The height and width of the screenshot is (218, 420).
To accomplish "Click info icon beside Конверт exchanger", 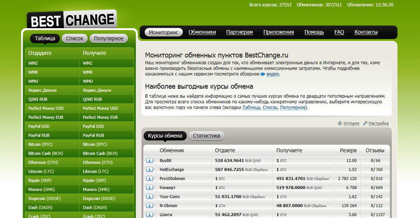I will point(150,188).
